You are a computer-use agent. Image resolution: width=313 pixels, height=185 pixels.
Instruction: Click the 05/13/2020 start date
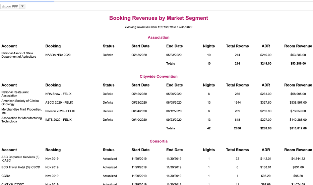pyautogui.click(x=139, y=55)
